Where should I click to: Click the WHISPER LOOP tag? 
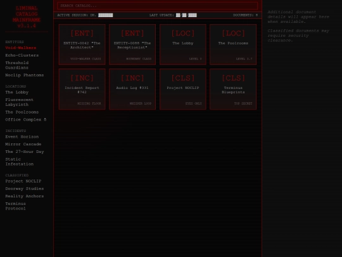tap(141, 103)
